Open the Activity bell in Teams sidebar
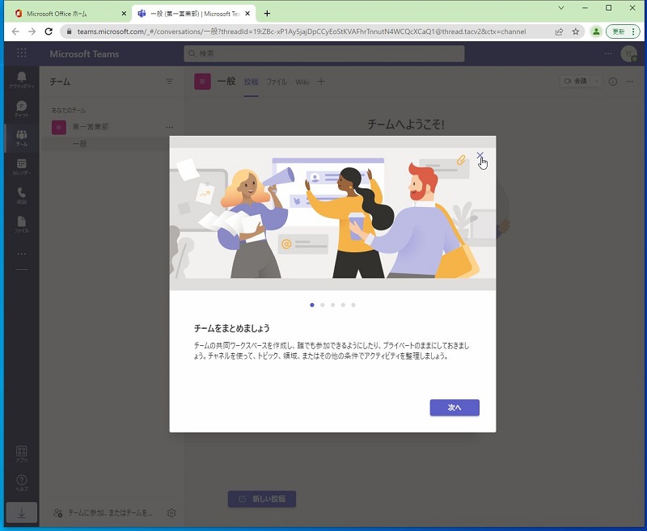 (x=22, y=79)
